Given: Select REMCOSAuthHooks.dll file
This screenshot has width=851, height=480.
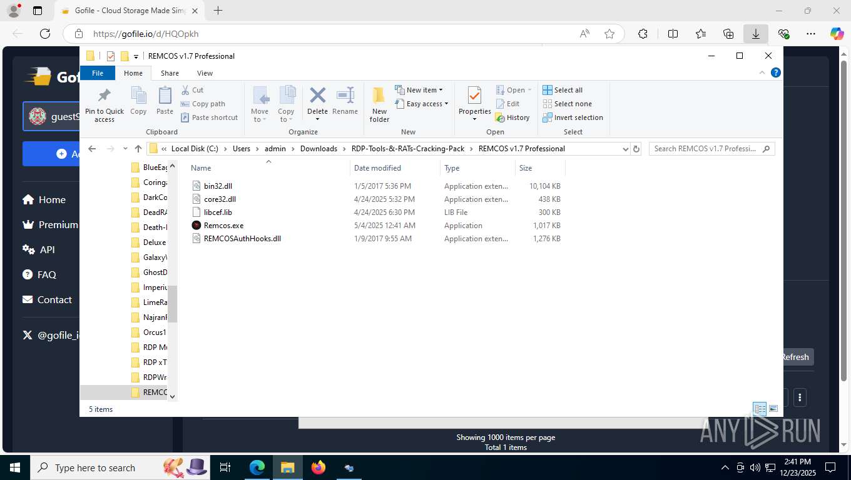Looking at the screenshot, I should [x=242, y=239].
